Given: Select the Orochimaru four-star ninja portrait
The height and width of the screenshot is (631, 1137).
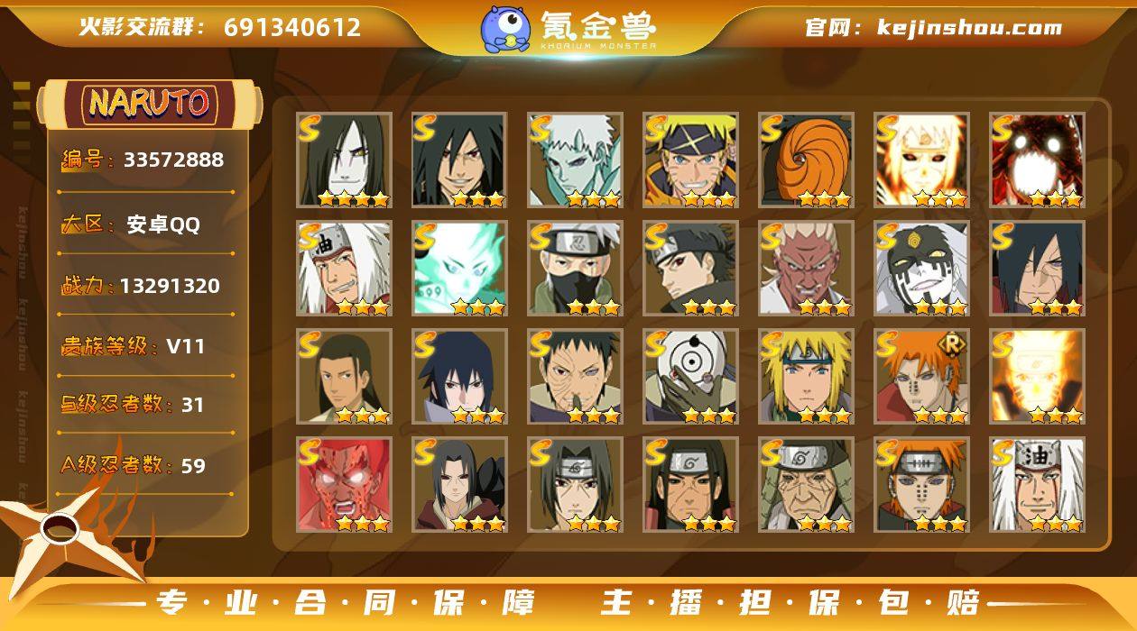Looking at the screenshot, I should [x=345, y=160].
